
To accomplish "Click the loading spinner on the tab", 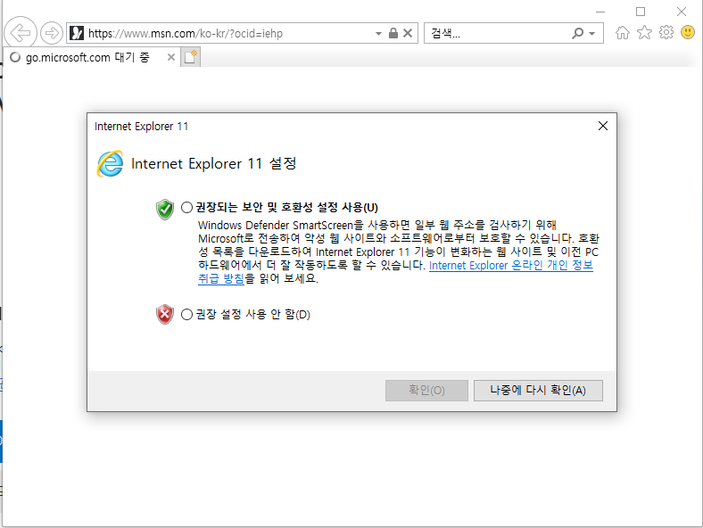I will [15, 57].
